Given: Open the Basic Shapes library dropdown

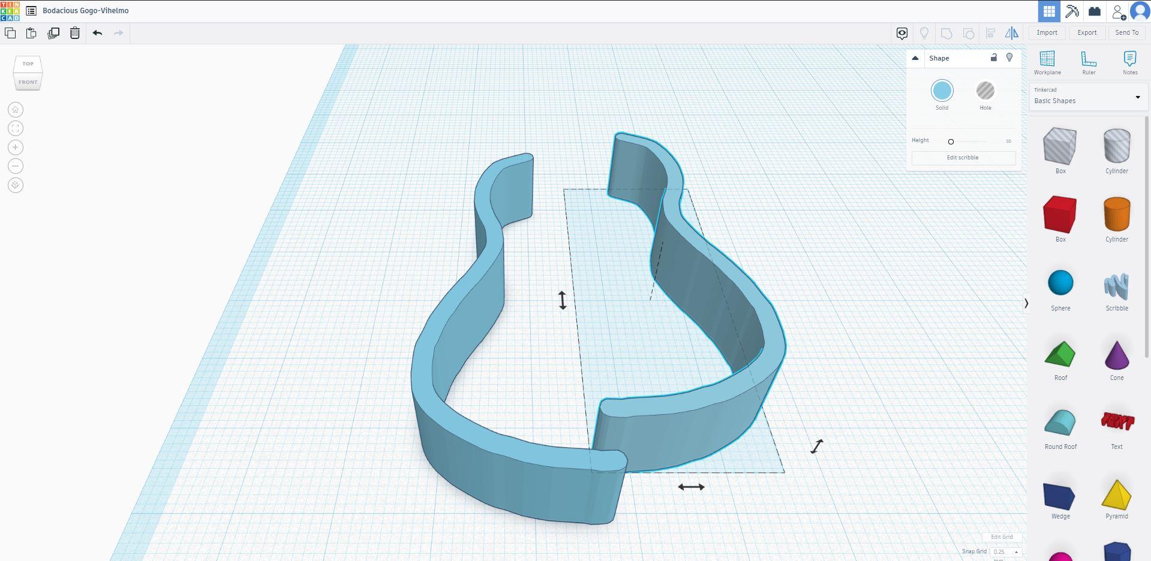Looking at the screenshot, I should 1087,96.
